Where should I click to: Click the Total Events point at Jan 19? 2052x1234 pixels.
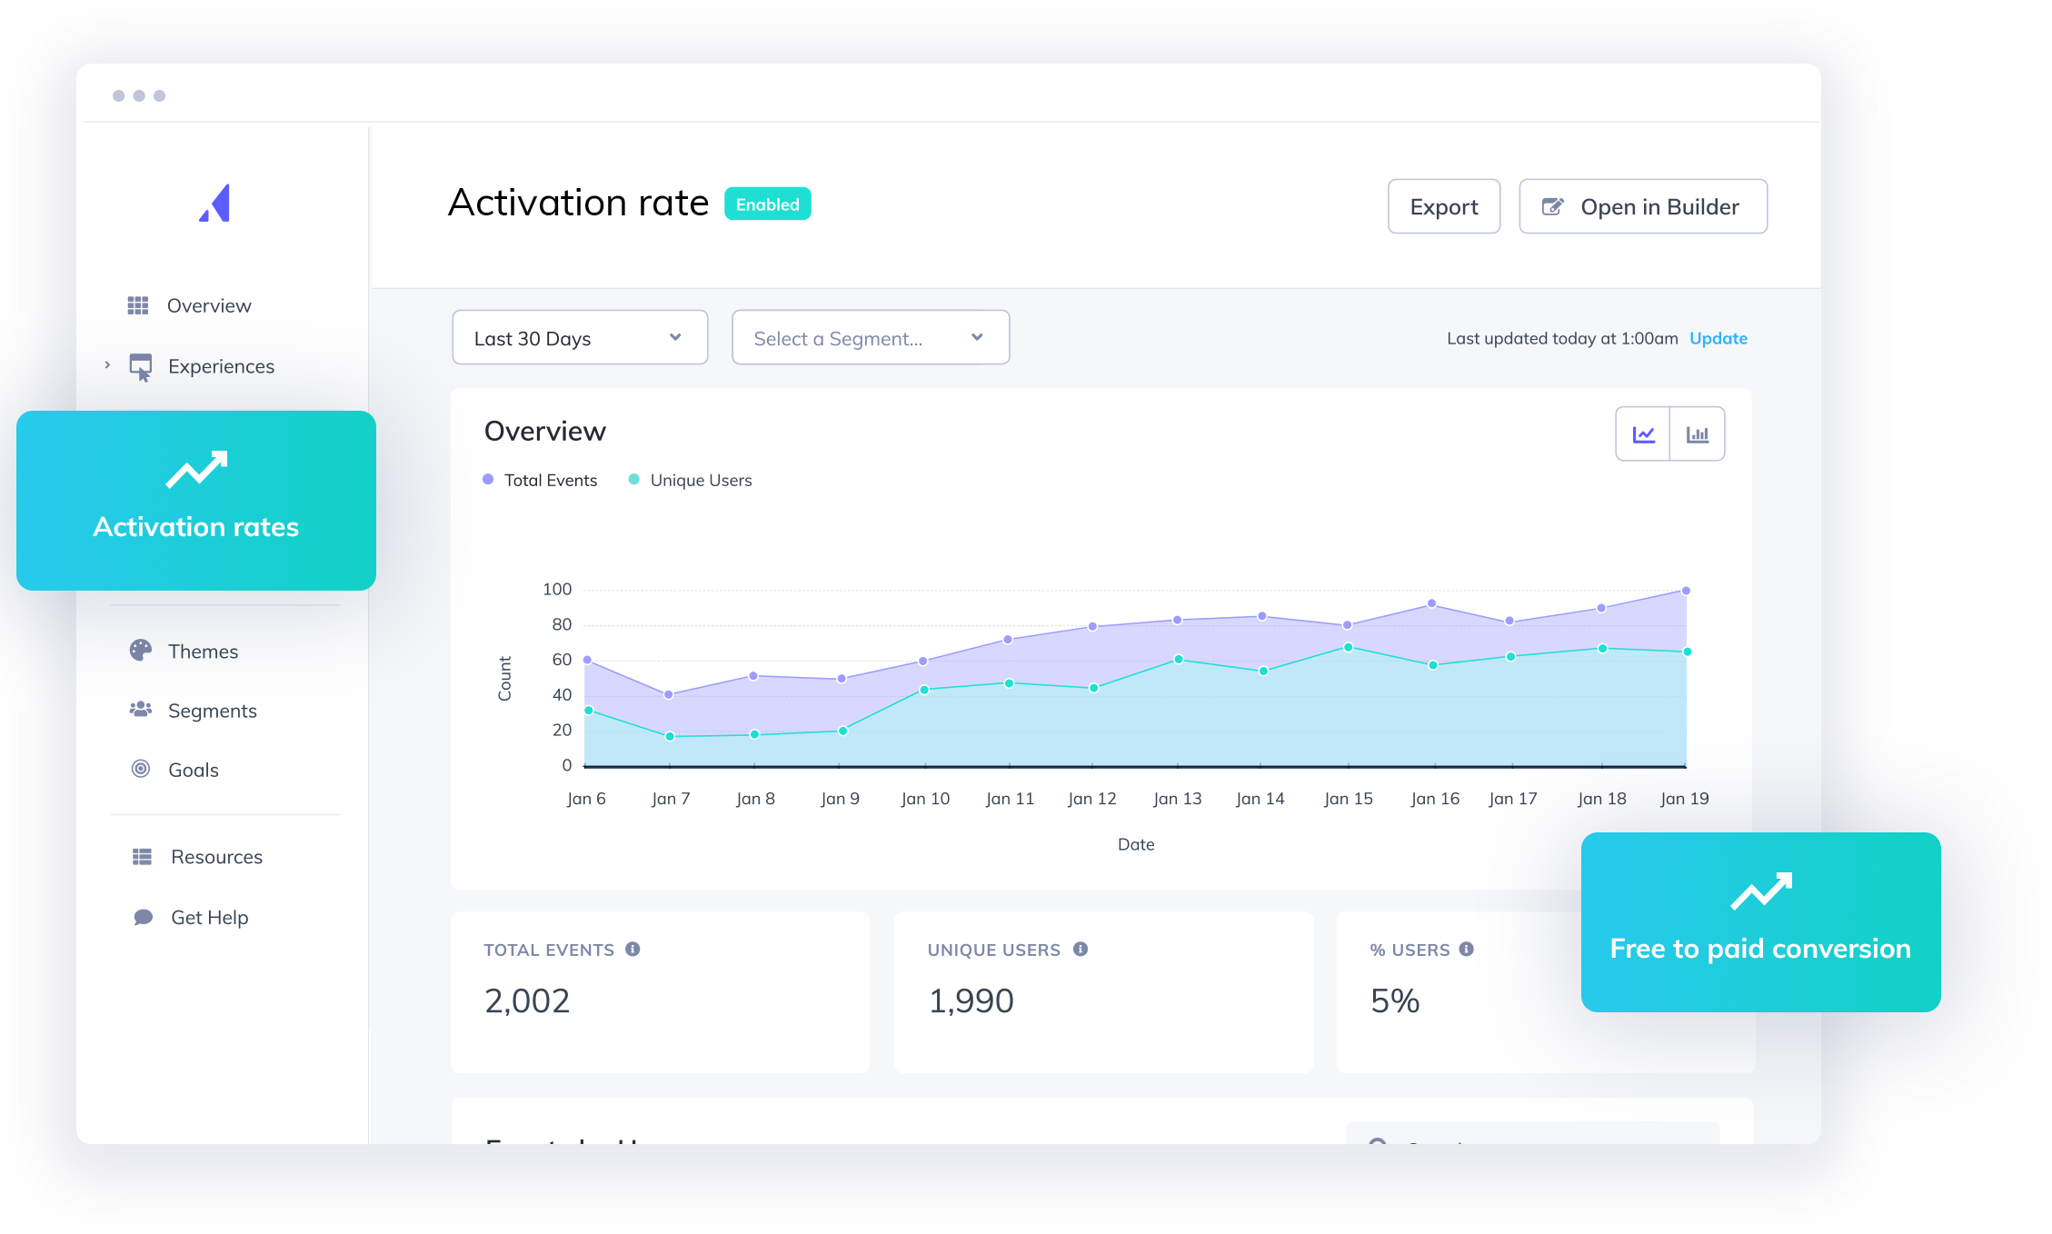click(x=1686, y=591)
